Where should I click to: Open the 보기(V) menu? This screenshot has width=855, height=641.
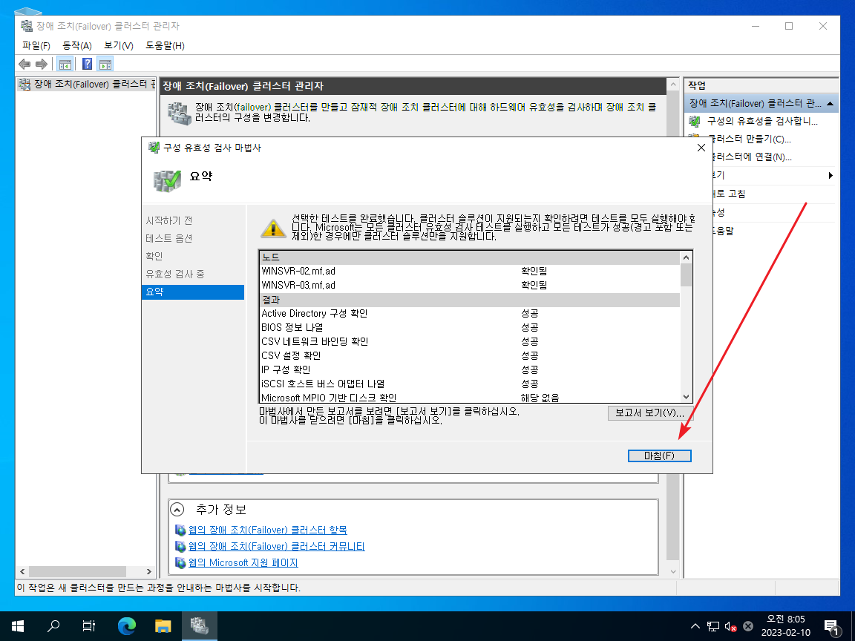click(118, 46)
